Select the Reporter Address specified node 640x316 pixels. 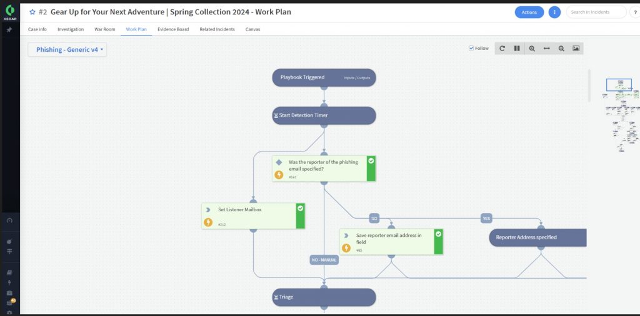click(537, 237)
